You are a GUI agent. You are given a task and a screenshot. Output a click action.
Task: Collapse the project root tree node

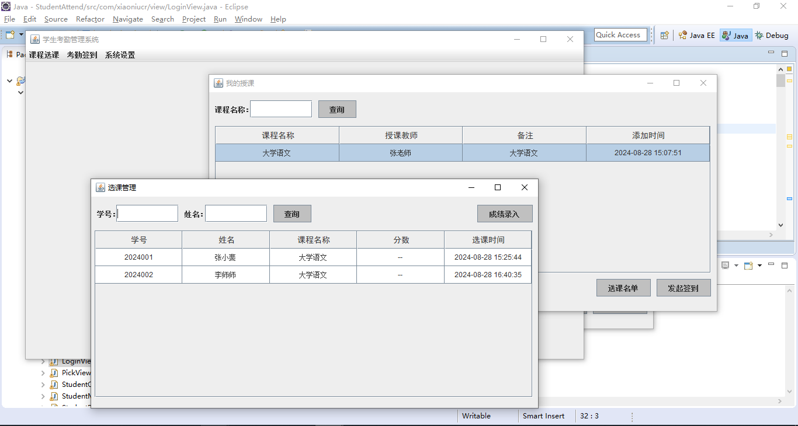click(9, 81)
